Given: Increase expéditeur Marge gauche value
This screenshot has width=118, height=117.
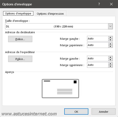Looking at the screenshot, I should pyautogui.click(x=110, y=57).
